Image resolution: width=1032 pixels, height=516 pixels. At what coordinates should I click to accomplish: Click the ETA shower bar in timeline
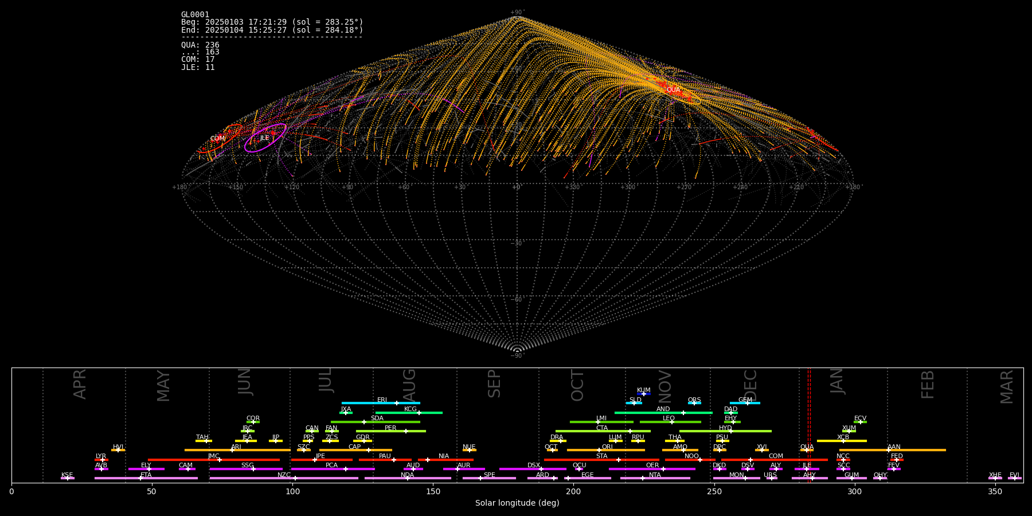point(146,478)
